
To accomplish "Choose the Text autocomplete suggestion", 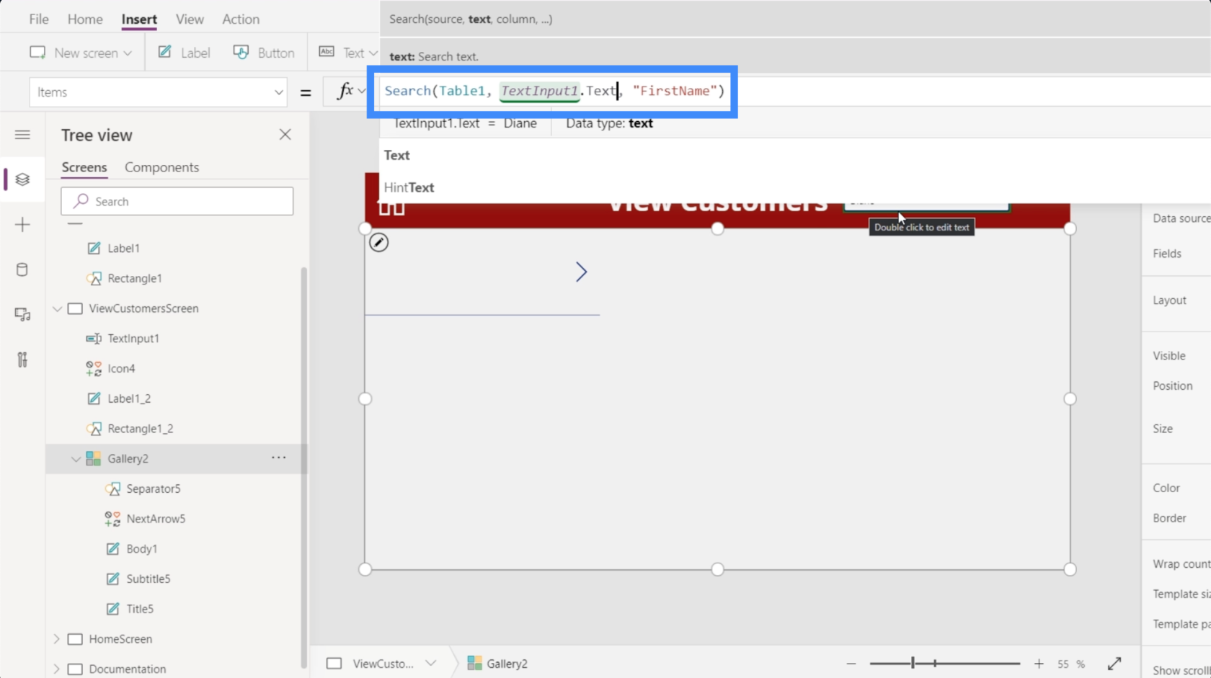I will [397, 155].
